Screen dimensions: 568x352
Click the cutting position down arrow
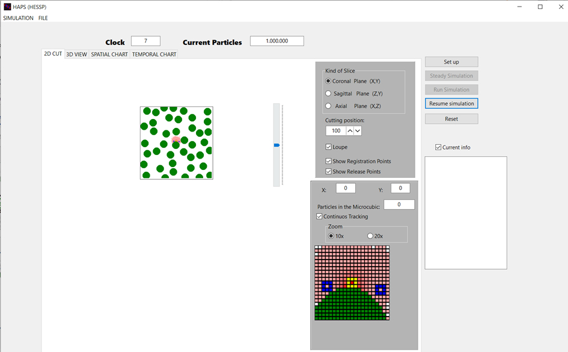tap(358, 131)
